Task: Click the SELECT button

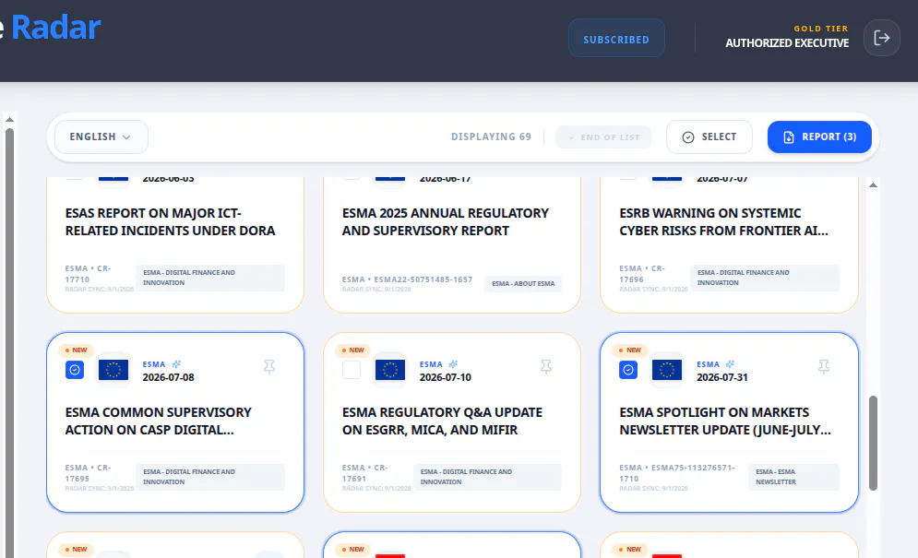Action: [x=709, y=137]
